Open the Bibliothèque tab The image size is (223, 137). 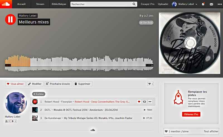(59, 4)
